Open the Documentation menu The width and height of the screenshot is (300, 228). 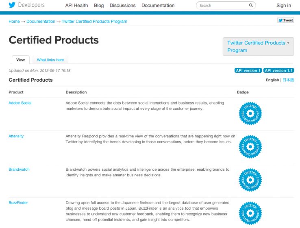pyautogui.click(x=158, y=6)
